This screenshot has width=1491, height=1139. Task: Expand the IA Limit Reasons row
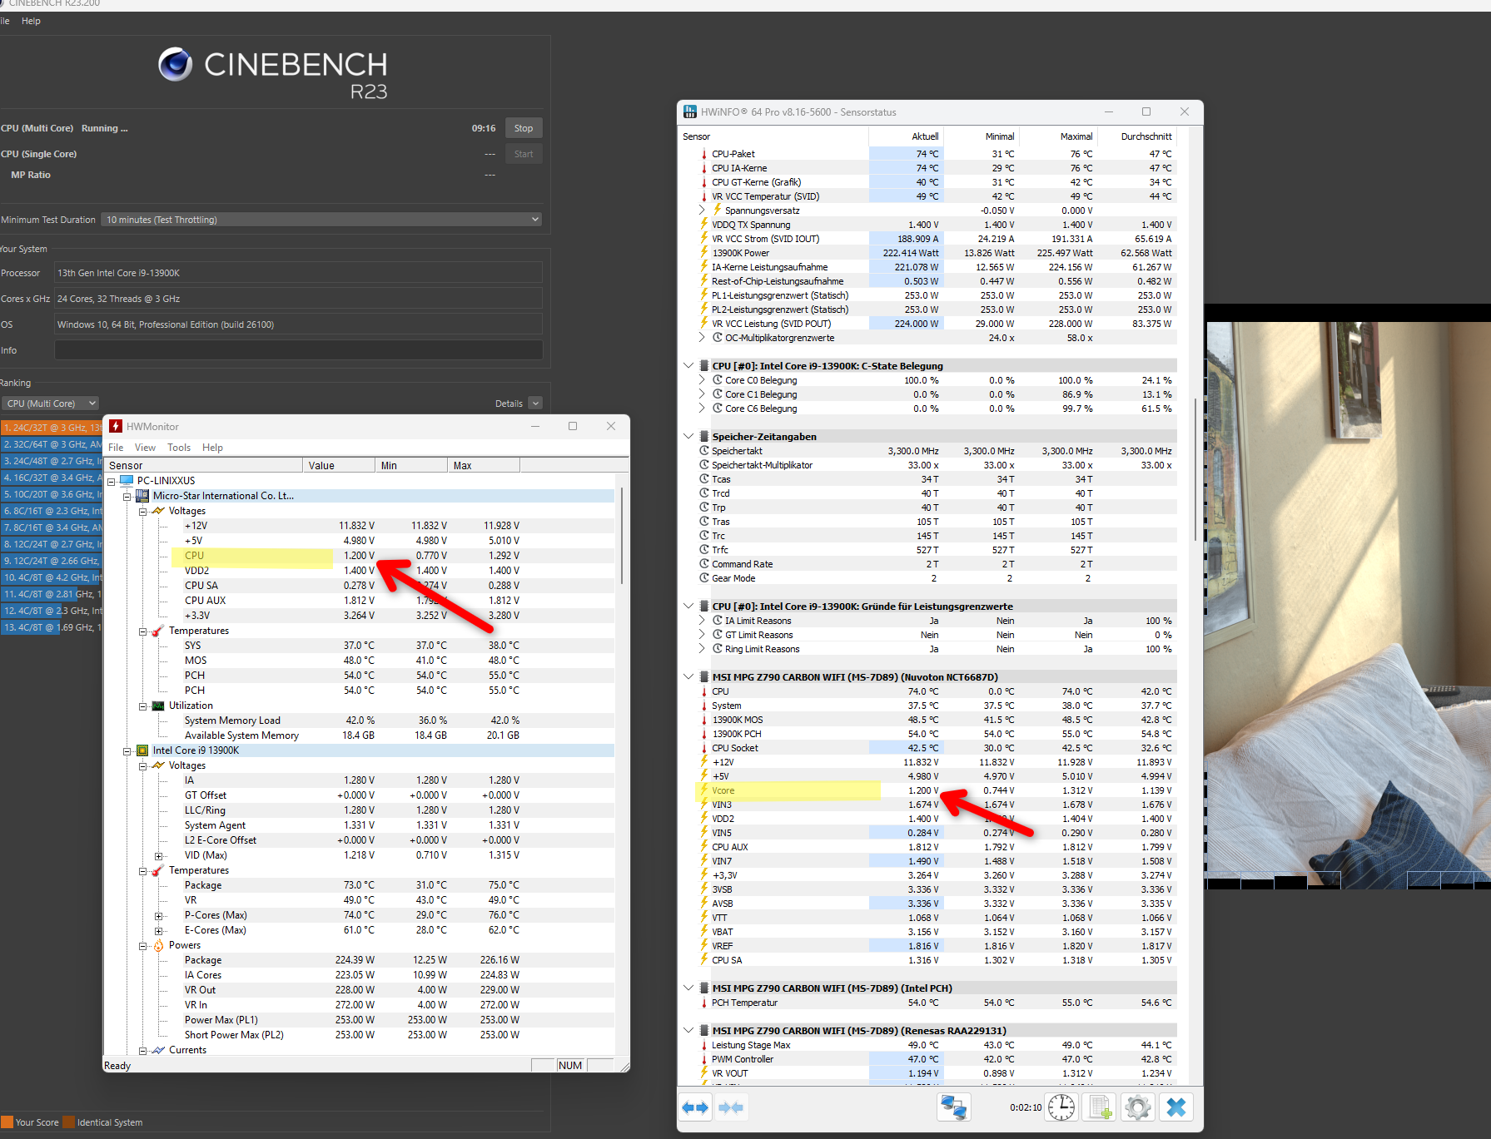[x=703, y=621]
